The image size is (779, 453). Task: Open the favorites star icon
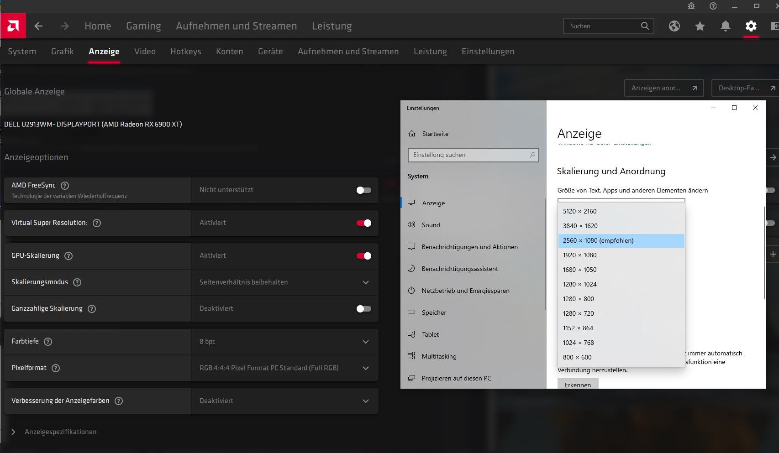point(700,26)
